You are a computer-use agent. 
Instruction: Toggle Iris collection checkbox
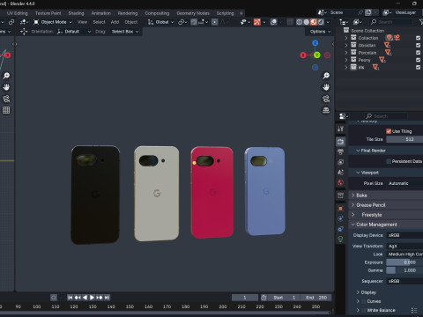pos(419,67)
